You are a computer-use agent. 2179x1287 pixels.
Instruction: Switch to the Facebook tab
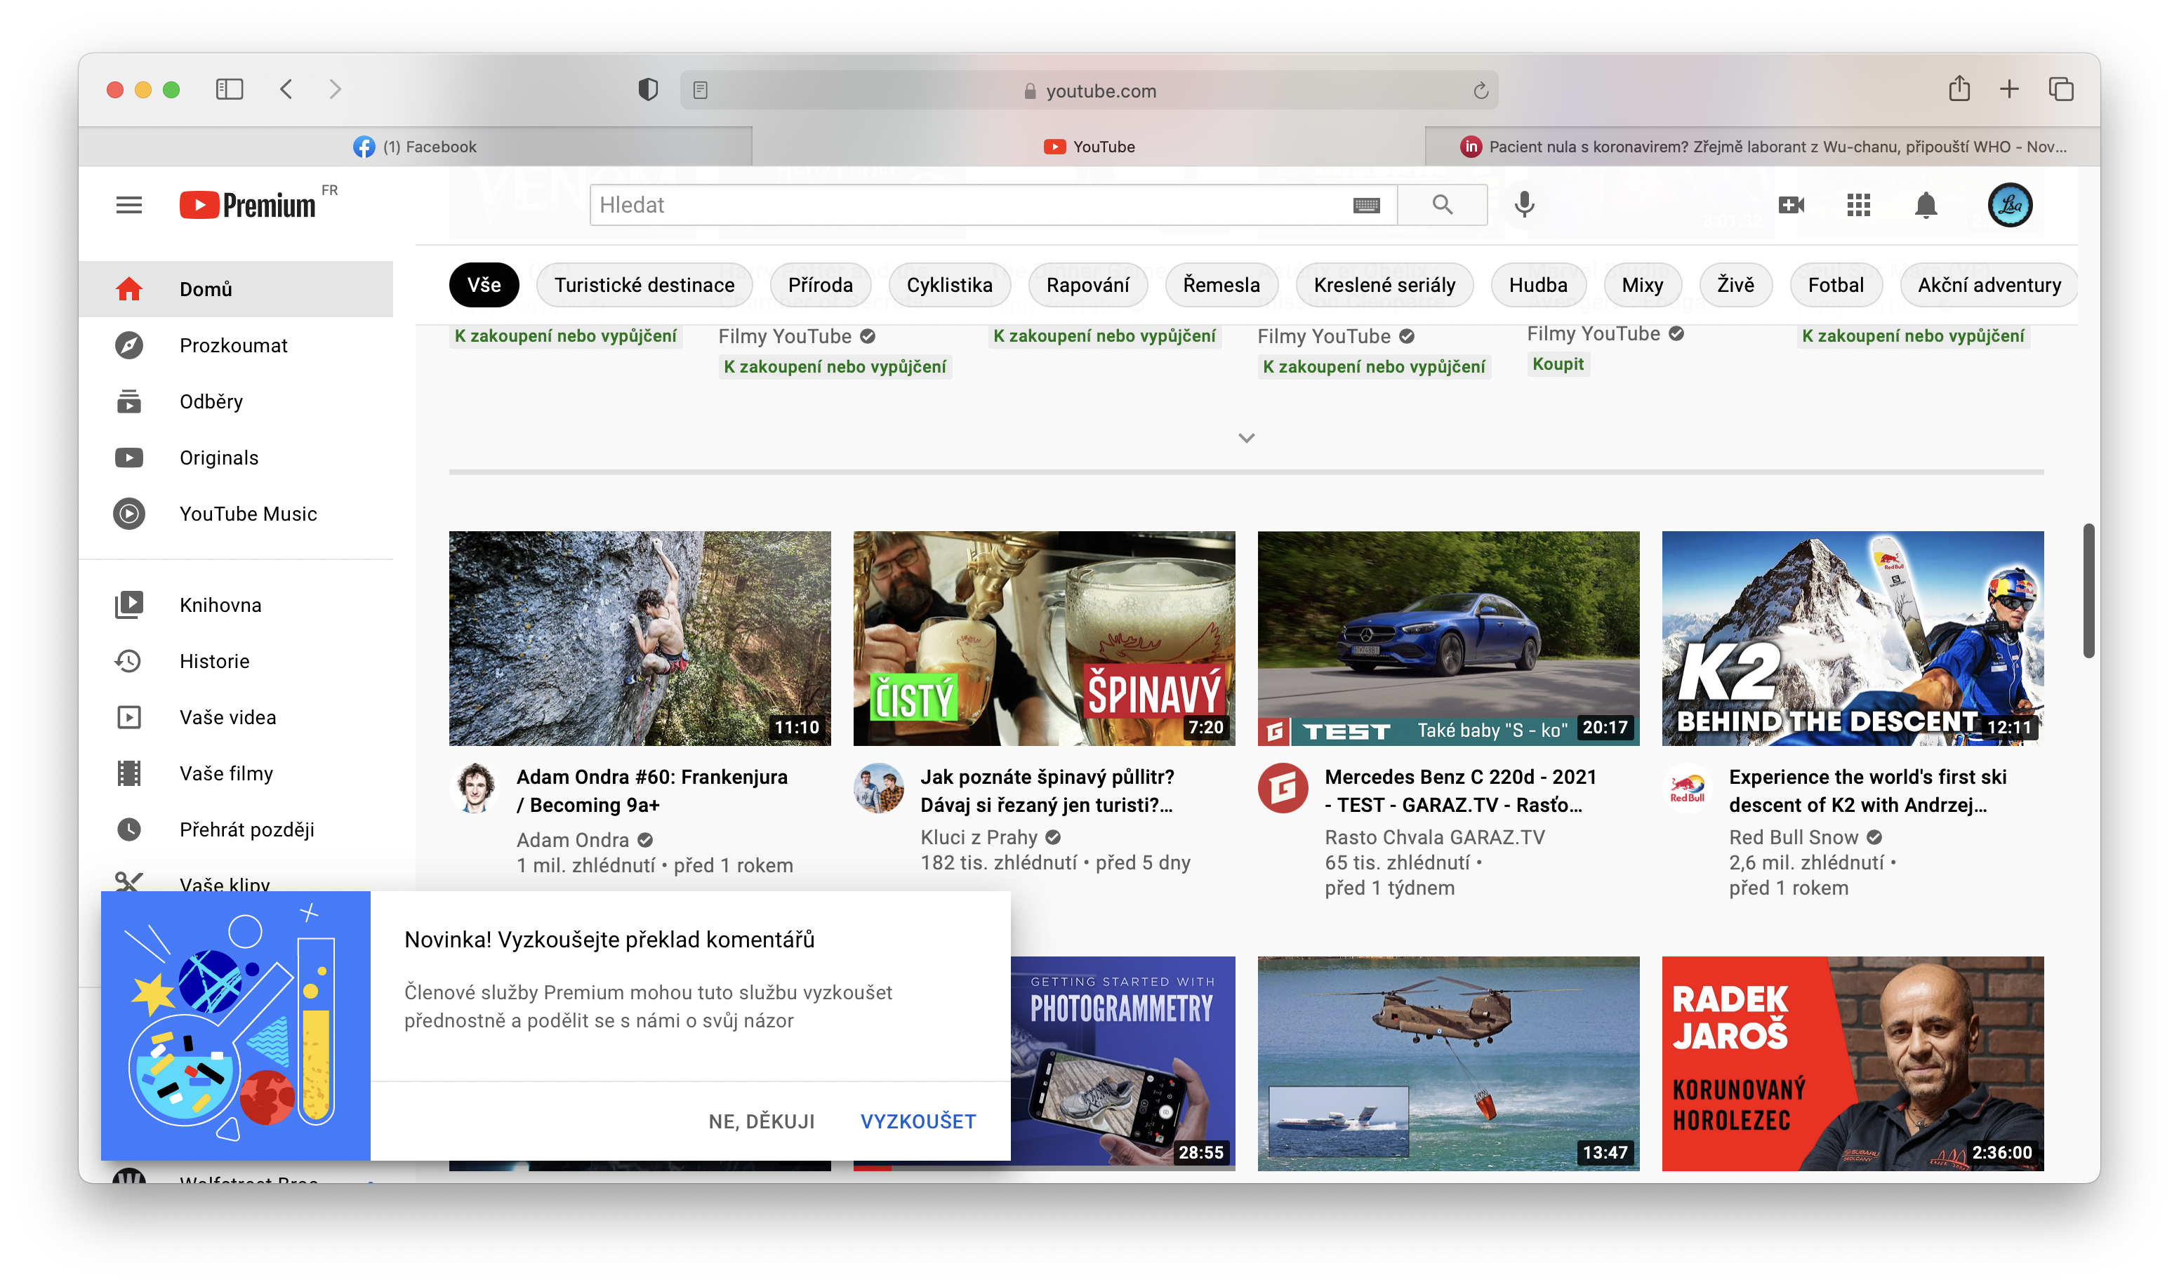tap(415, 147)
